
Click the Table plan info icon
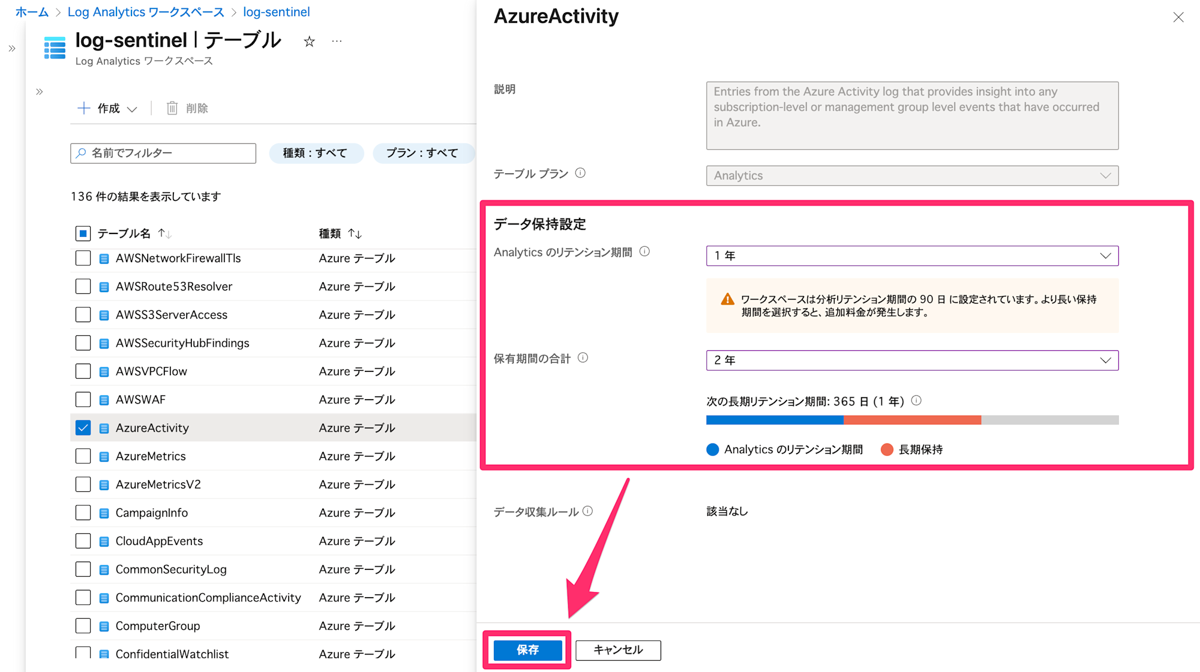tap(580, 173)
